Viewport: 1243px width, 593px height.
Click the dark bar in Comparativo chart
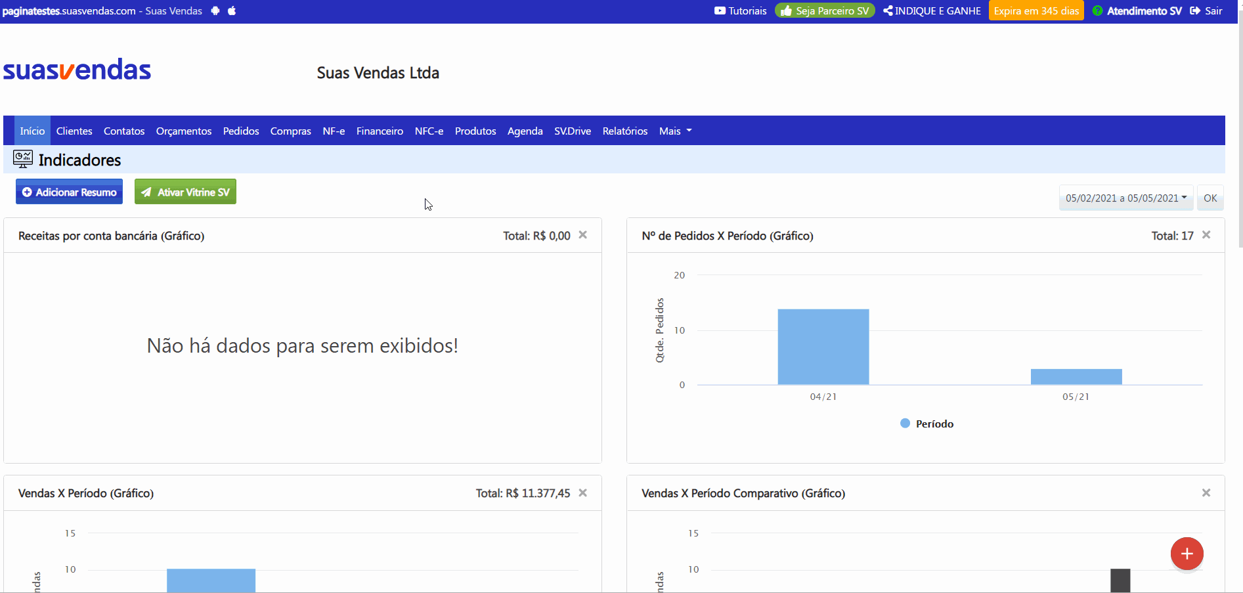(x=1120, y=581)
